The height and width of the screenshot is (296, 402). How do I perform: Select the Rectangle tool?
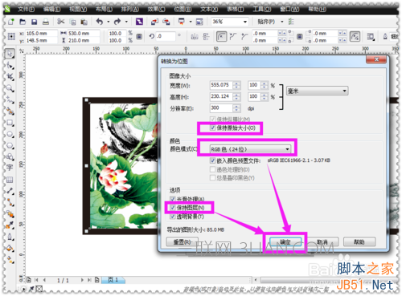coord(10,123)
